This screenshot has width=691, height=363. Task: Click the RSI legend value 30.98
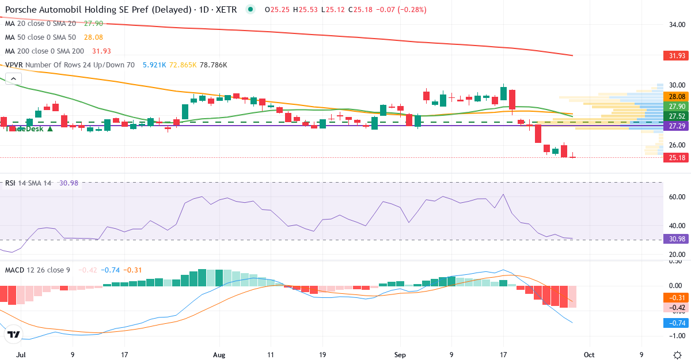click(x=69, y=183)
